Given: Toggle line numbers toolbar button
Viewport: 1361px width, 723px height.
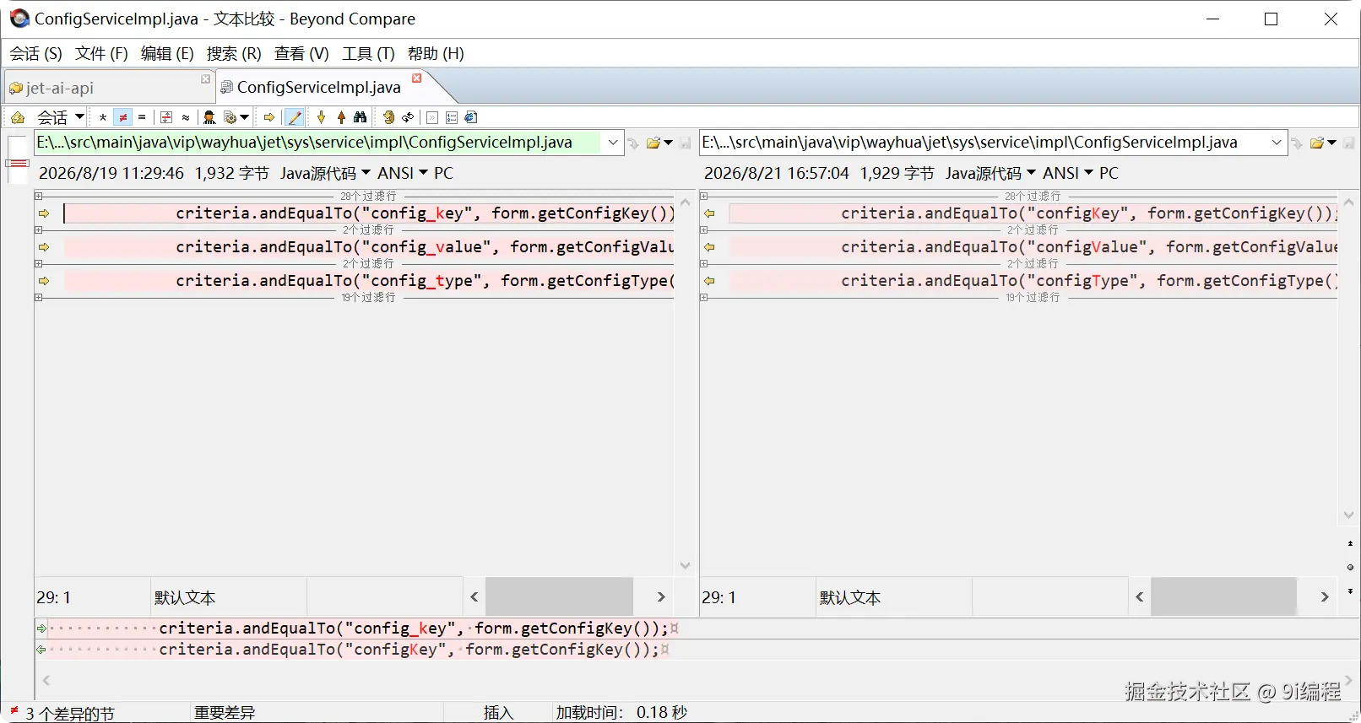Looking at the screenshot, I should click(x=452, y=117).
